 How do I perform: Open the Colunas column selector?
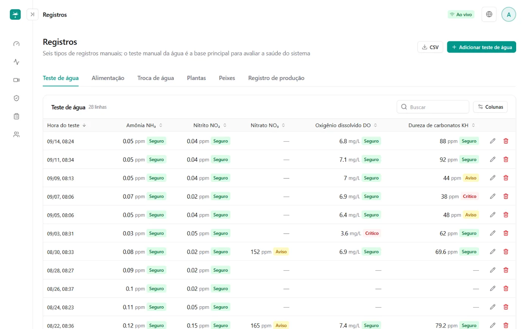[x=490, y=107]
